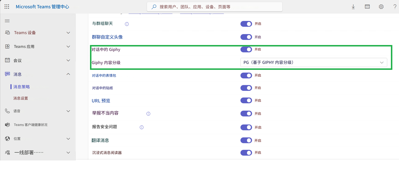Click the search box for users and teams
The width and height of the screenshot is (399, 187).
pyautogui.click(x=215, y=7)
